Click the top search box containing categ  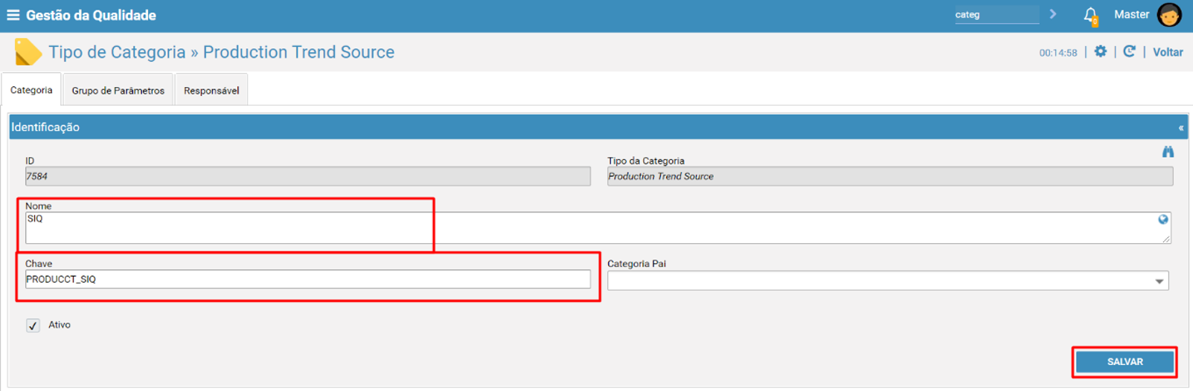pyautogui.click(x=997, y=15)
